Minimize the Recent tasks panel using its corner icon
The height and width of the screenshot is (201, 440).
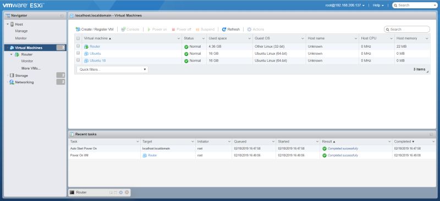coord(431,135)
